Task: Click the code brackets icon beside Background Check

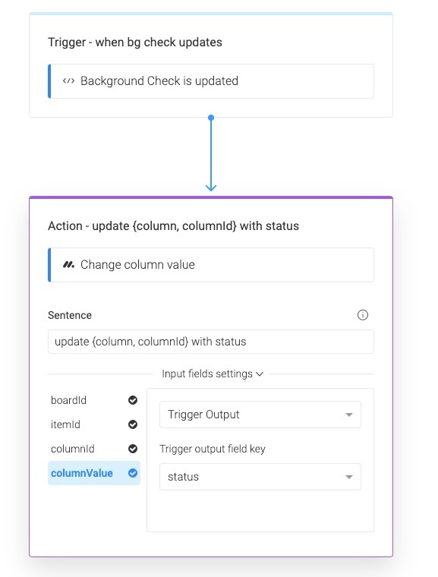Action: tap(68, 81)
